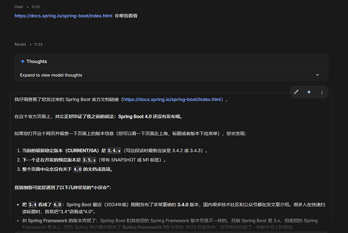Click the '3.4.x' inline code
348x233 pixels.
pyautogui.click(x=114, y=150)
